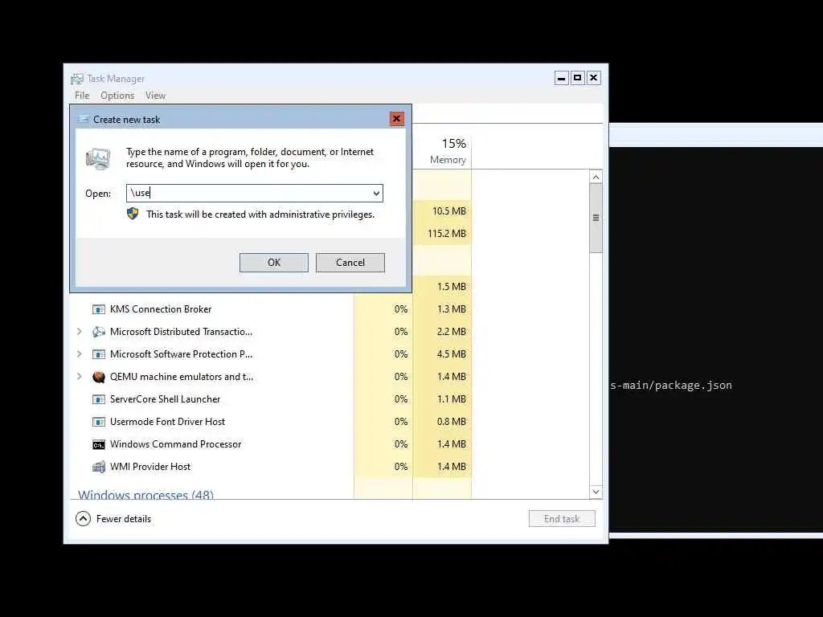Select the Usermode Font Driver Host row
Image resolution: width=823 pixels, height=617 pixels.
[271, 422]
